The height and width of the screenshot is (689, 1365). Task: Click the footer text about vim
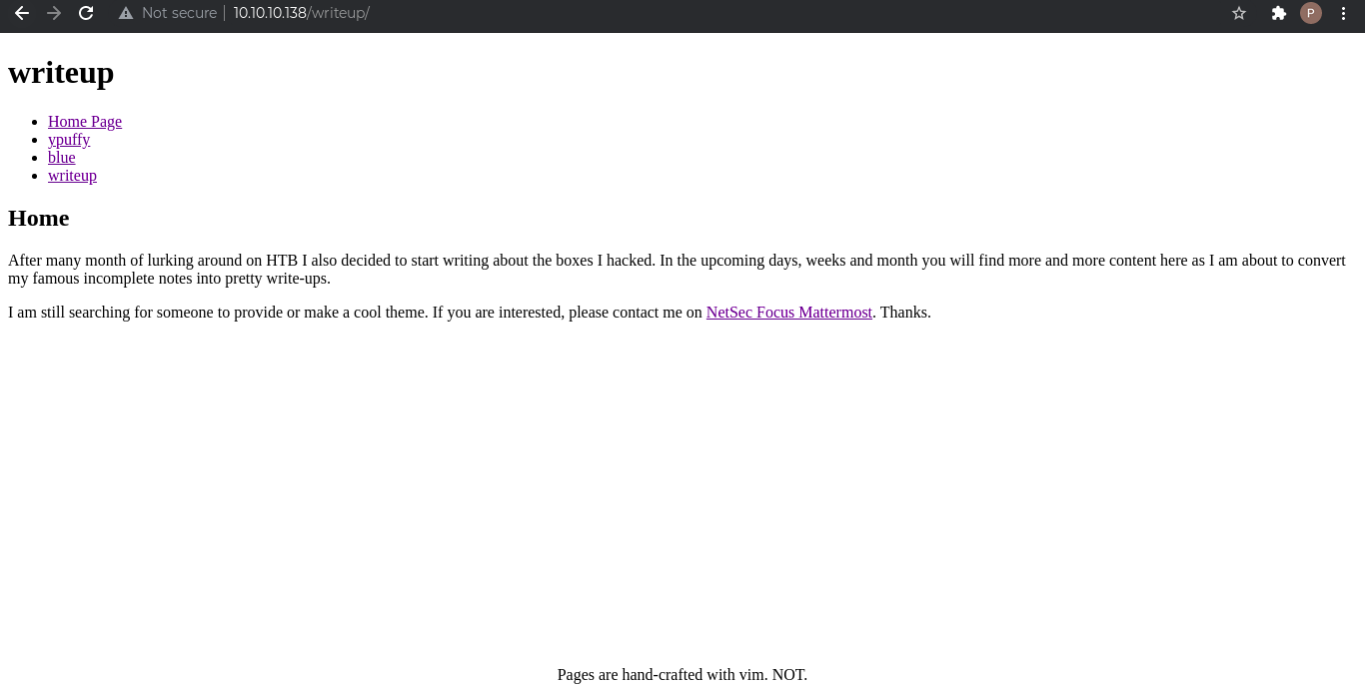(682, 675)
